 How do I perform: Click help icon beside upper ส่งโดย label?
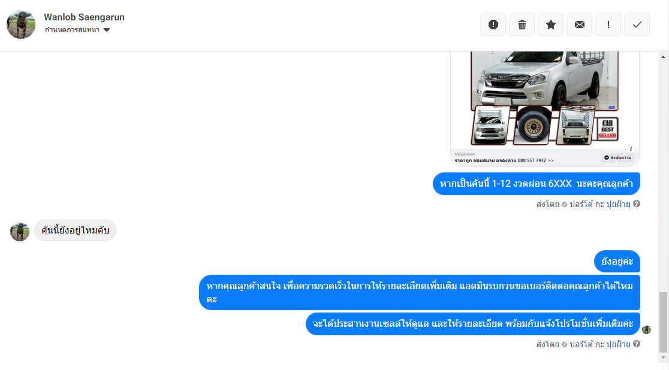(637, 204)
